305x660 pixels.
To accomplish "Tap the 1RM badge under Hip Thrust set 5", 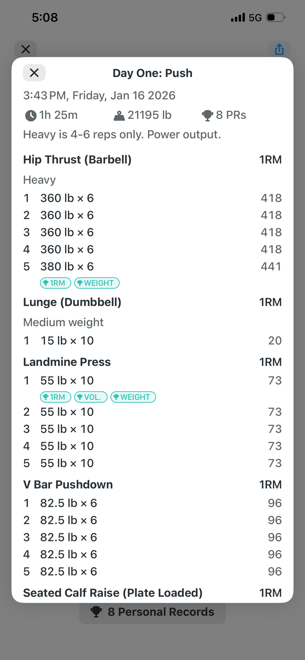I will tap(55, 283).
